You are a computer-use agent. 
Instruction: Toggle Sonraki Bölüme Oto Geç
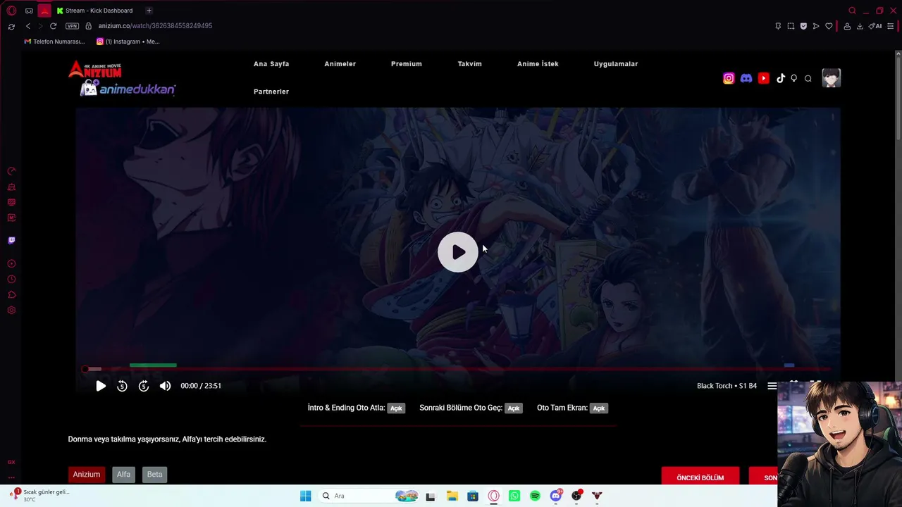tap(514, 408)
